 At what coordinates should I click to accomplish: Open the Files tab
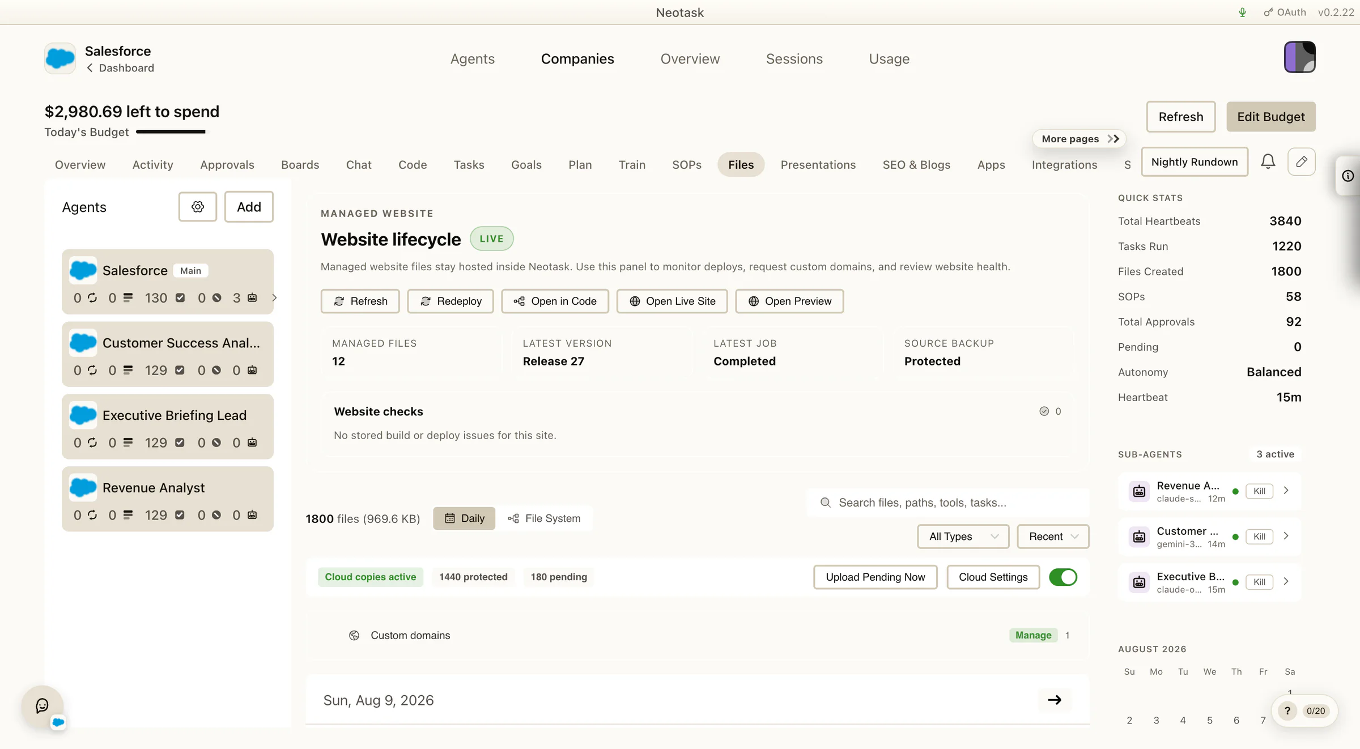click(x=741, y=165)
